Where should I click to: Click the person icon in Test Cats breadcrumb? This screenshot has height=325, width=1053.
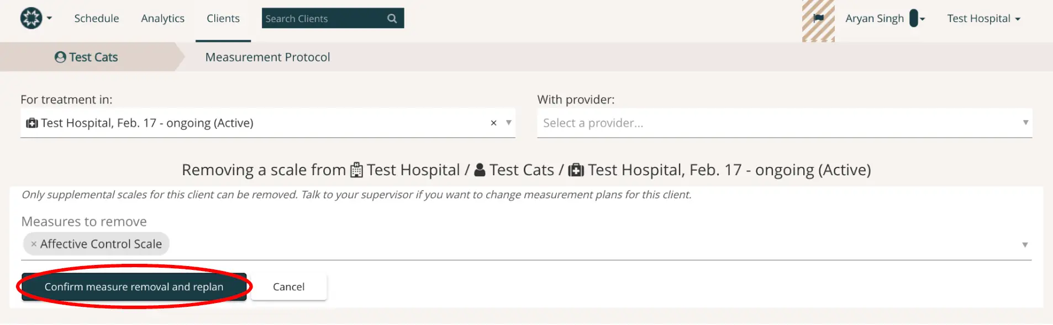pos(62,57)
